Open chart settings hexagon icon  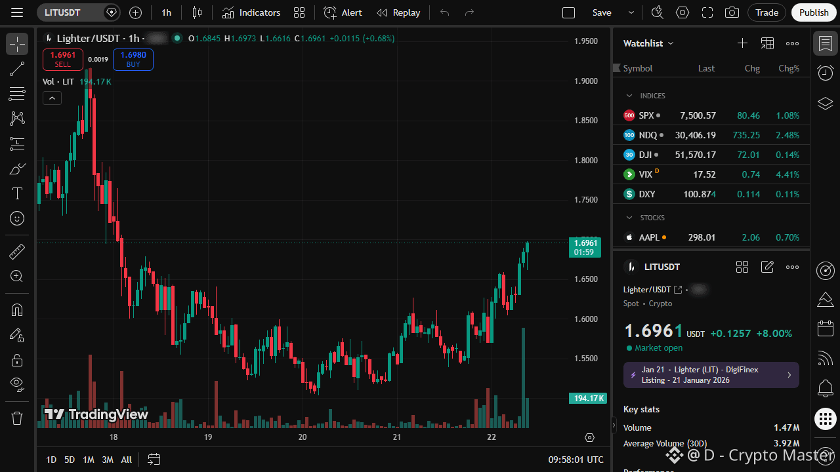[682, 12]
